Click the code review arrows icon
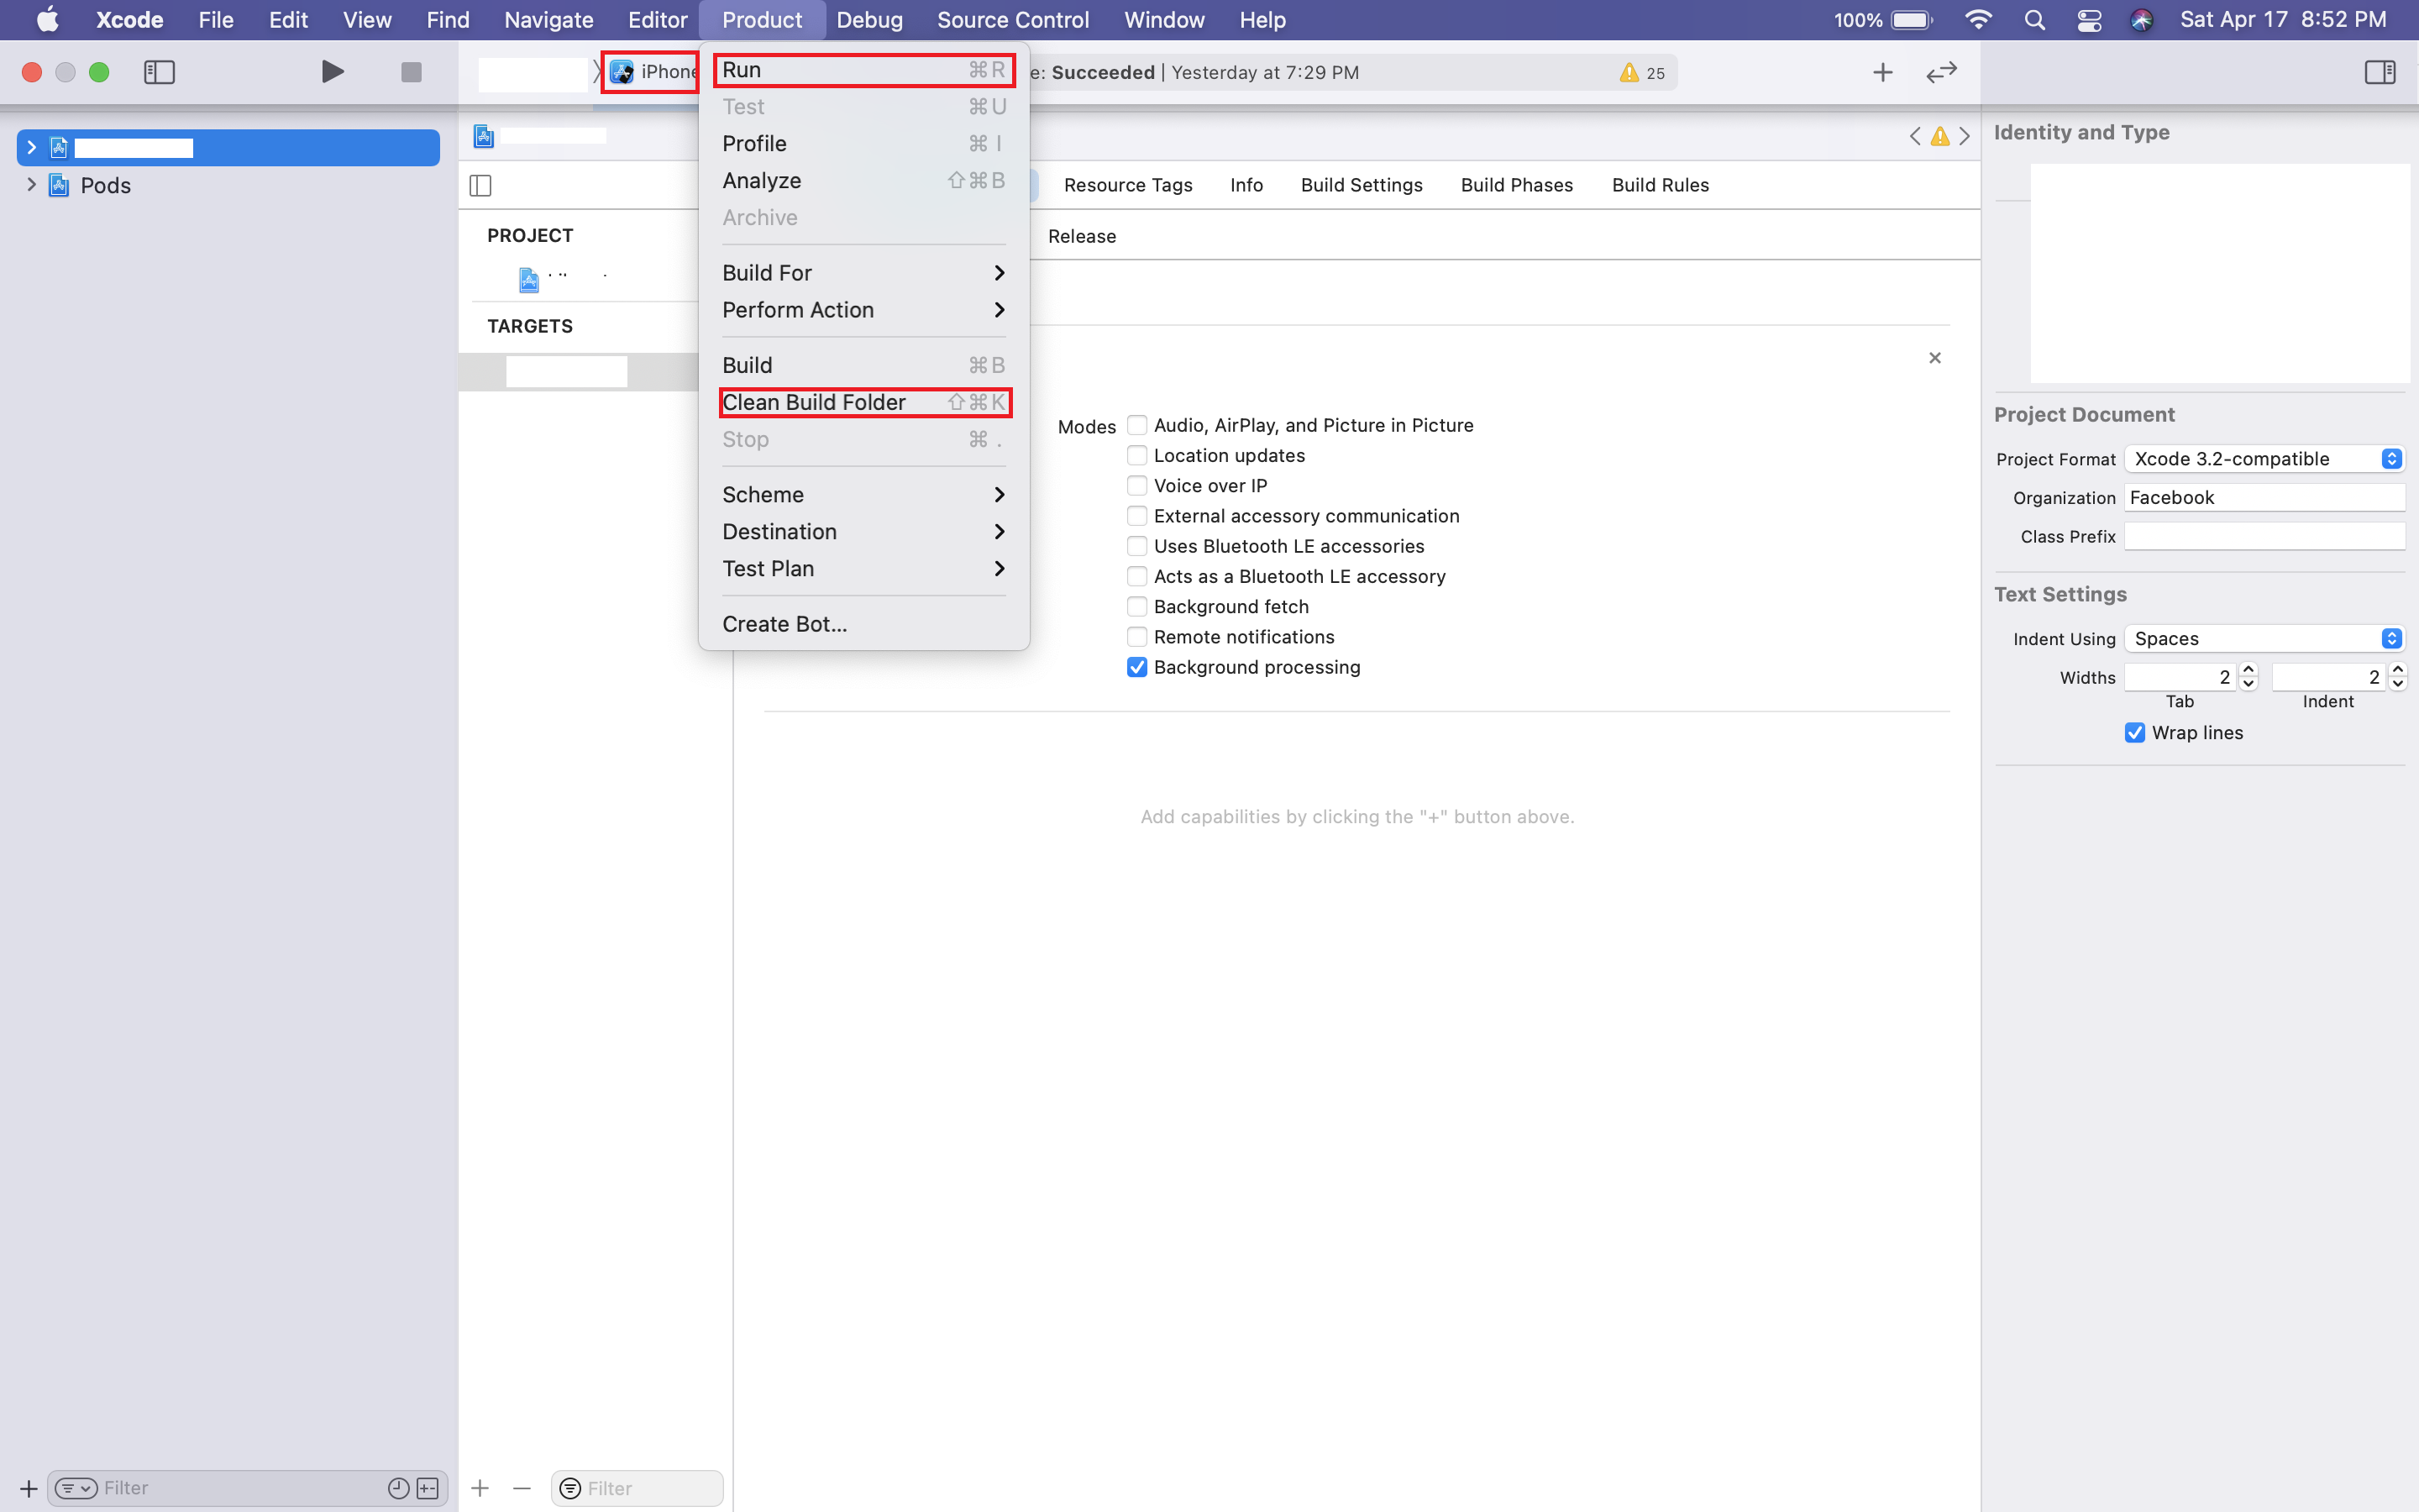Viewport: 2419px width, 1512px height. tap(1941, 72)
